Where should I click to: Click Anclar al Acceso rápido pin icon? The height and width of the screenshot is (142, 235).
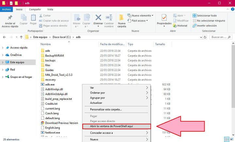coord(10,18)
